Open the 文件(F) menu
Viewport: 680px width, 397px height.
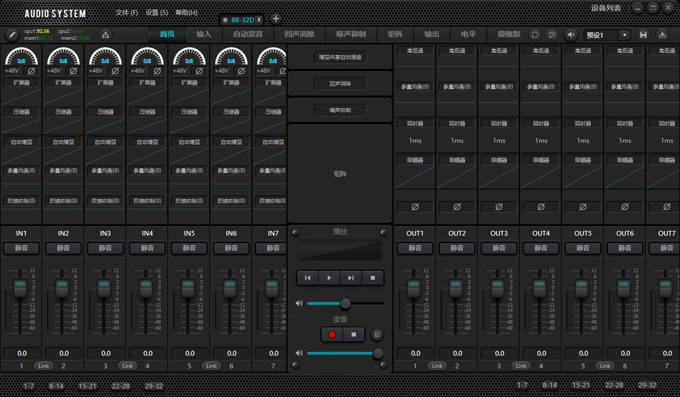(x=126, y=13)
